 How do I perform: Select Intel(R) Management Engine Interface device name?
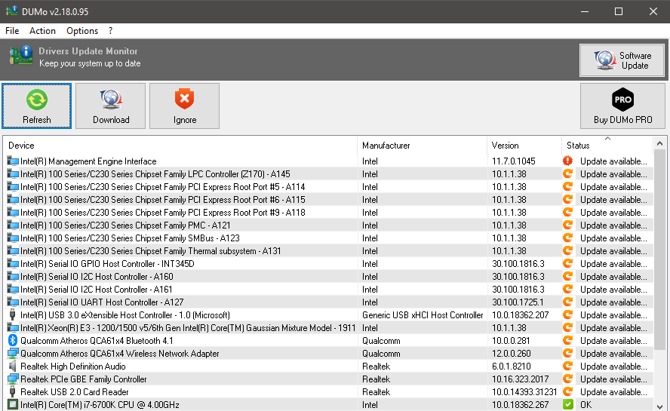88,161
